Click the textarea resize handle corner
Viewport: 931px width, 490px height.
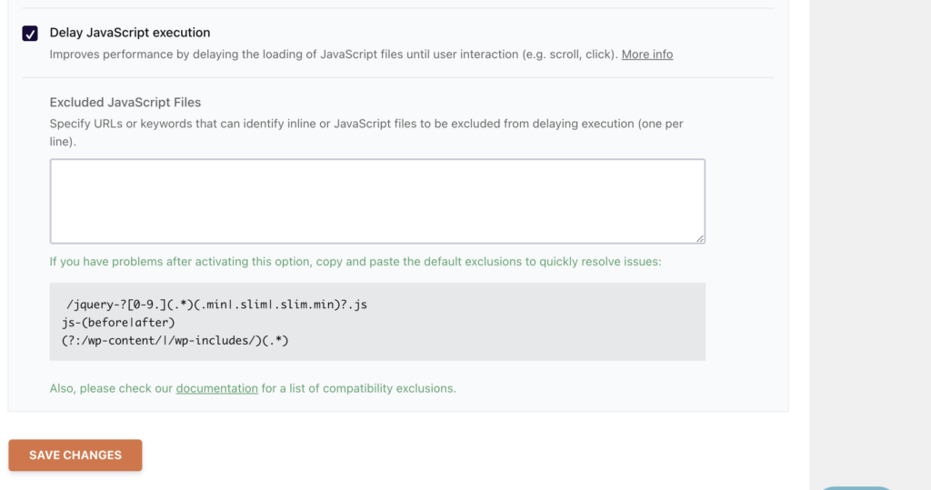tap(700, 238)
